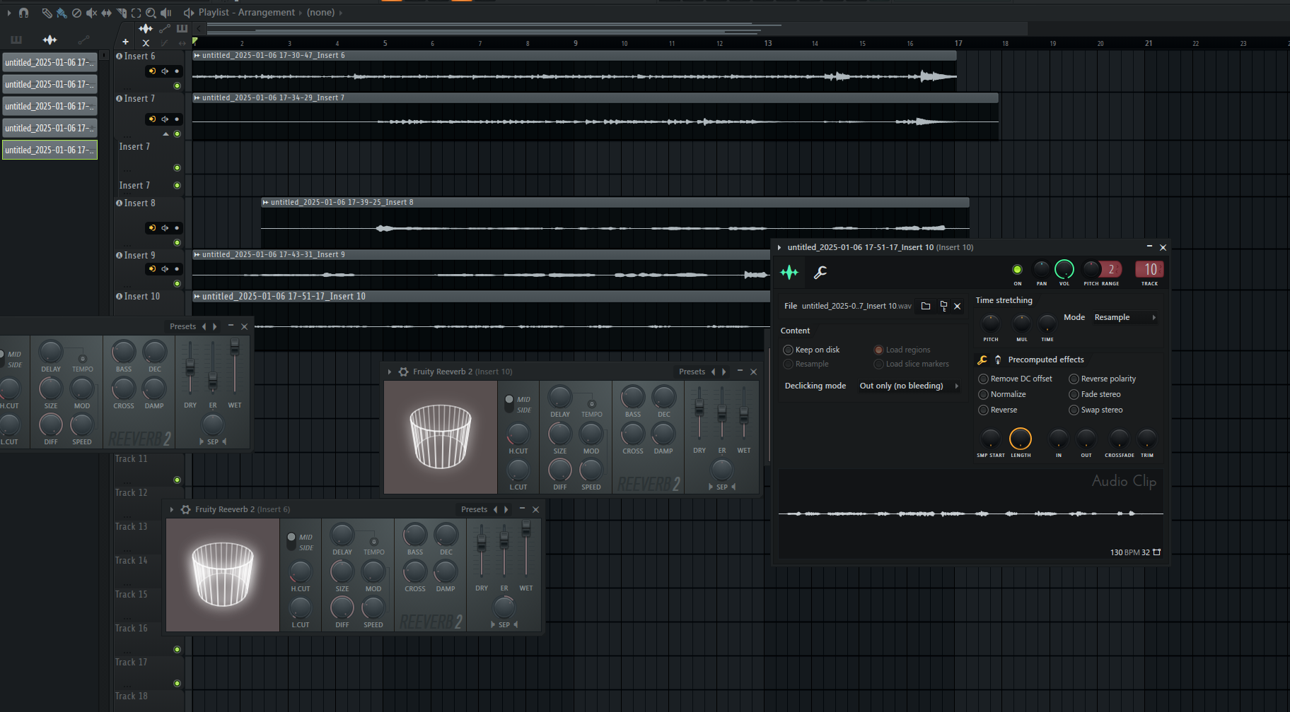Open the Time stretching Mode Resample dropdown

[x=1125, y=317]
